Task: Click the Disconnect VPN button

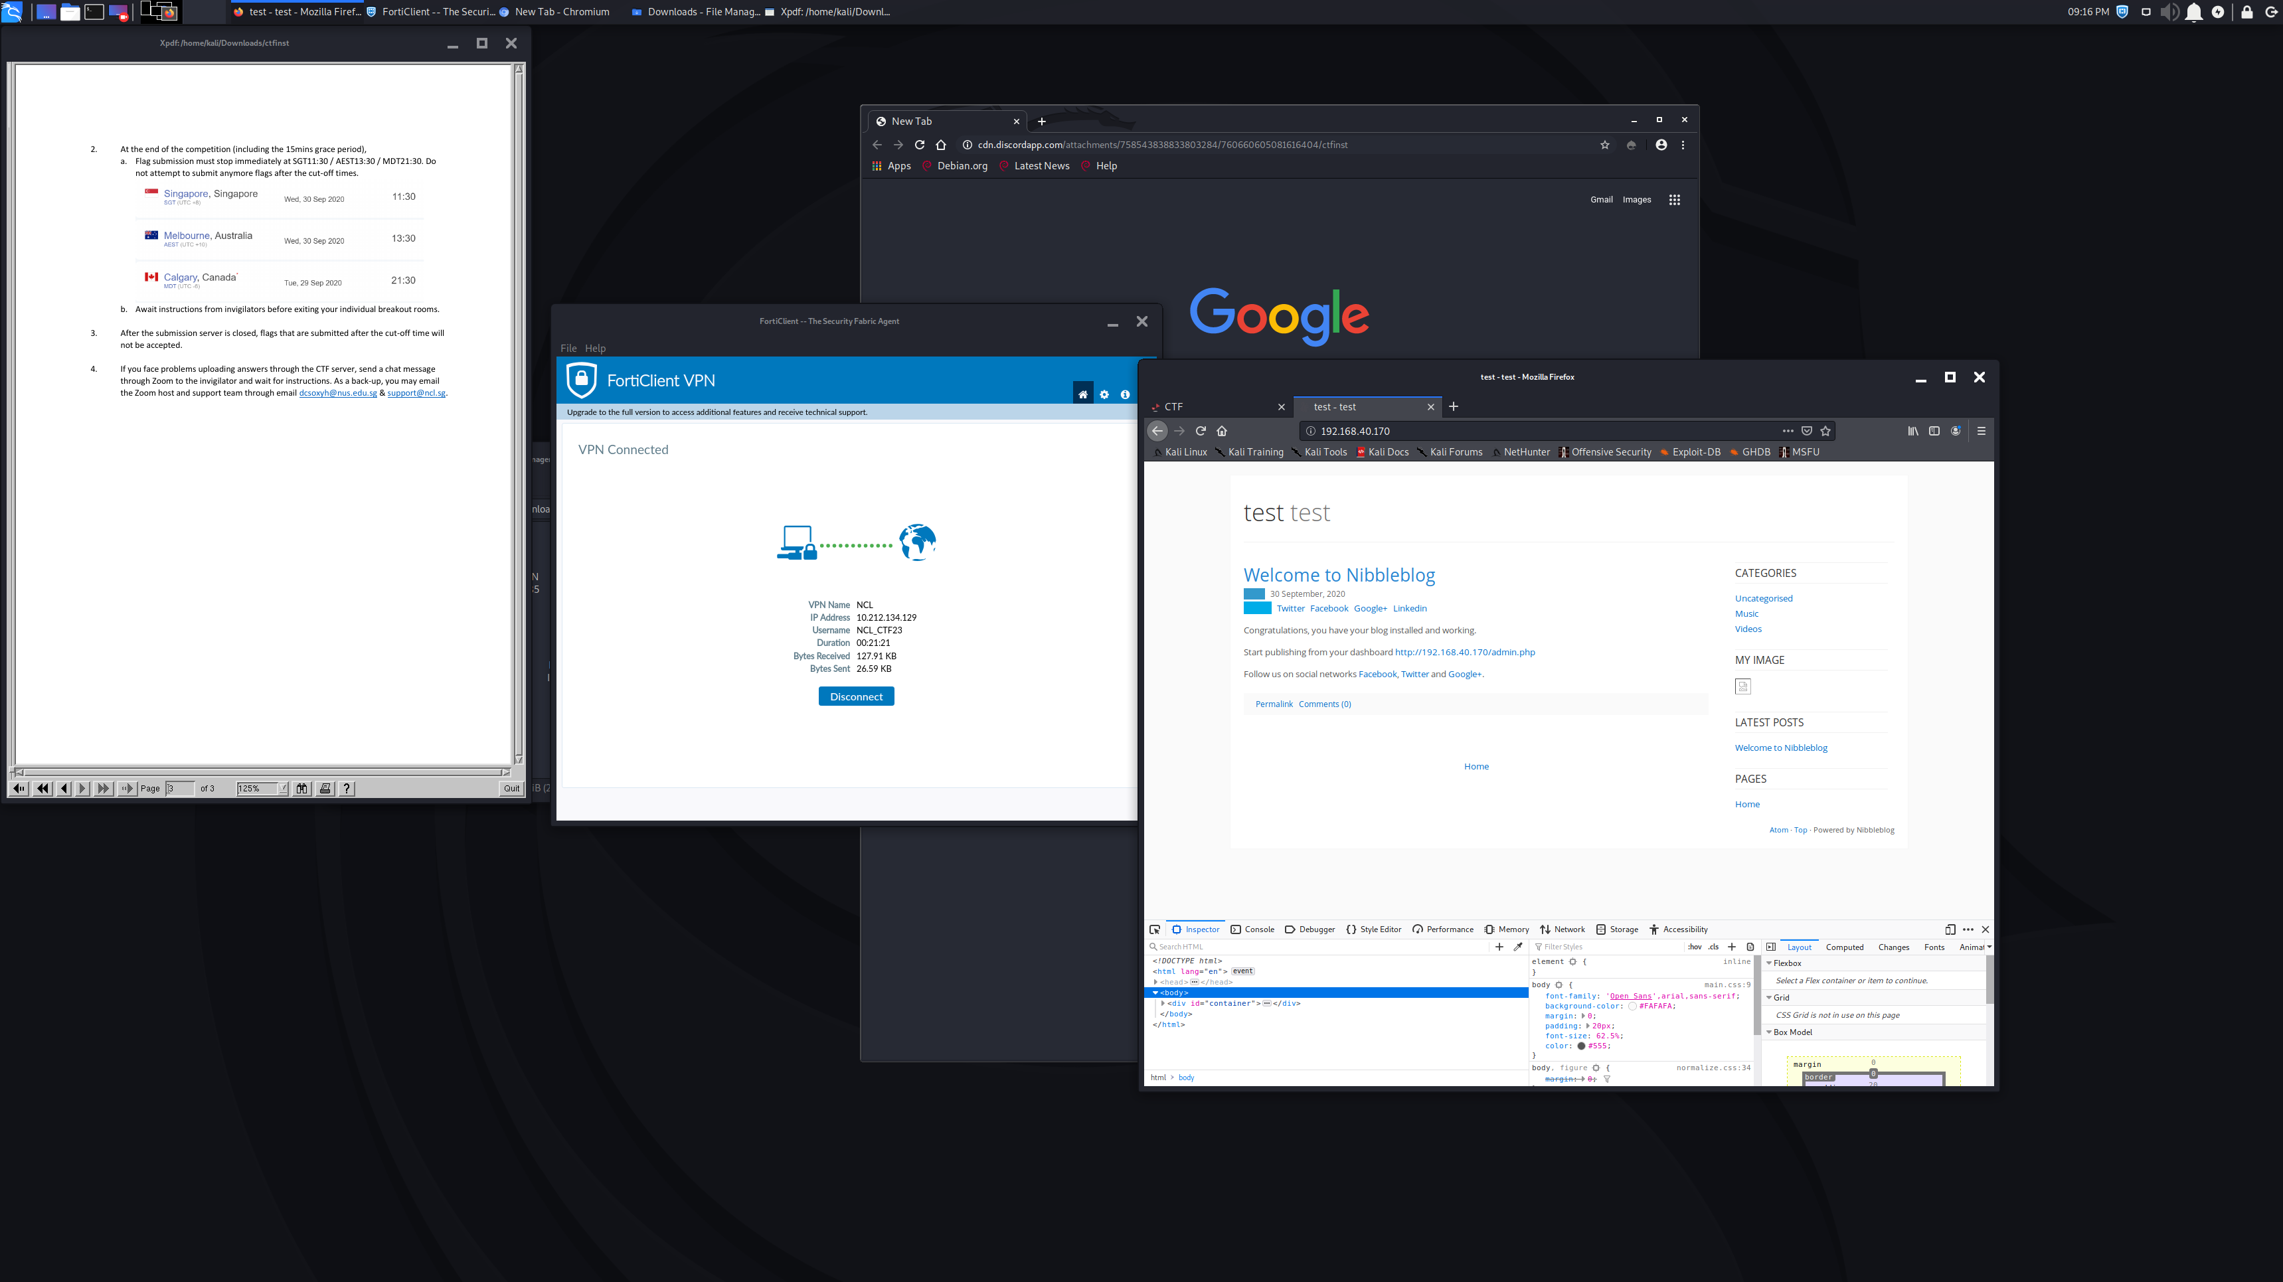Action: click(855, 696)
